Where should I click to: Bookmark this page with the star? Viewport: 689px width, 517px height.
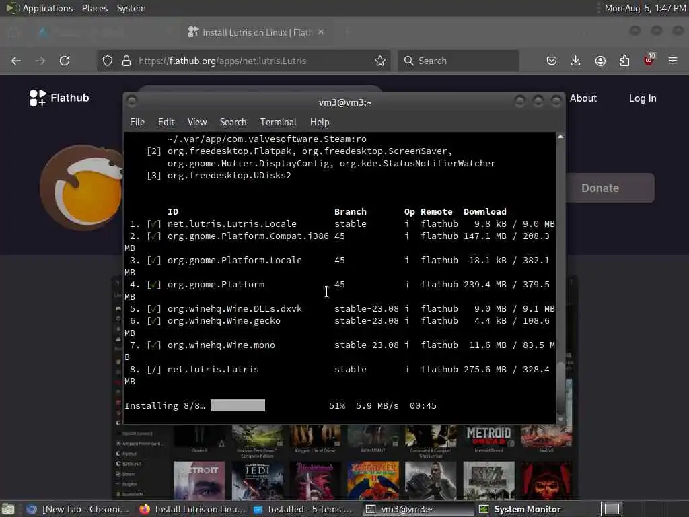point(380,61)
